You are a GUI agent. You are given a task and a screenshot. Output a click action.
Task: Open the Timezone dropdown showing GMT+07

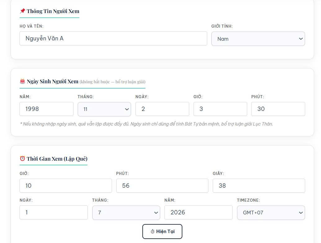click(x=271, y=213)
